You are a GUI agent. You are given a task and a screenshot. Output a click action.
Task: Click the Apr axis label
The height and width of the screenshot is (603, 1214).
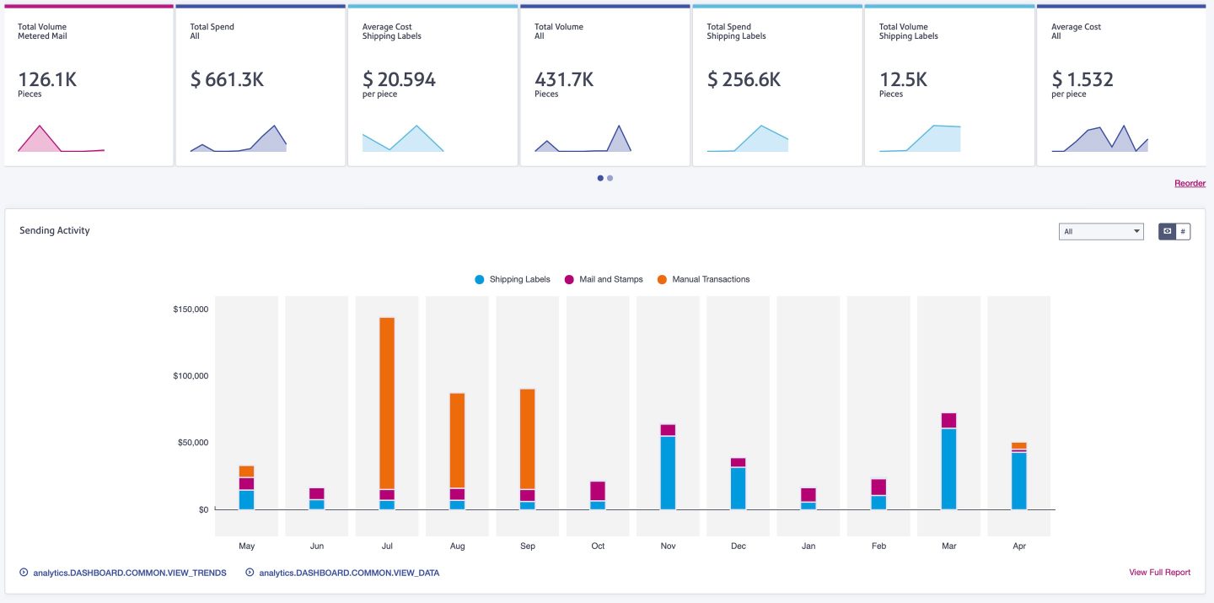click(x=1019, y=546)
